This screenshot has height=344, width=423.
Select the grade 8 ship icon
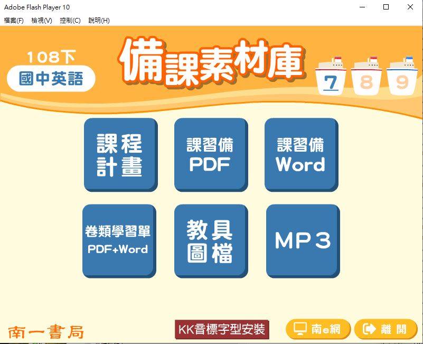point(366,77)
